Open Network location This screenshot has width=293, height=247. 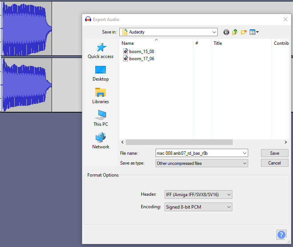pyautogui.click(x=101, y=141)
